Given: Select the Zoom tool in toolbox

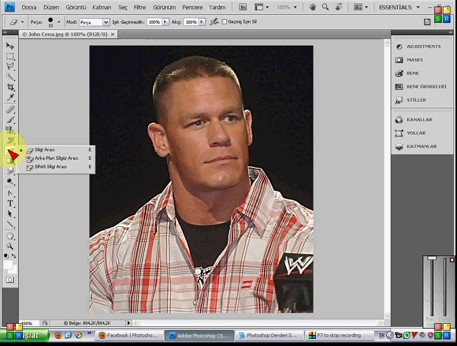Looking at the screenshot, I should (10, 246).
